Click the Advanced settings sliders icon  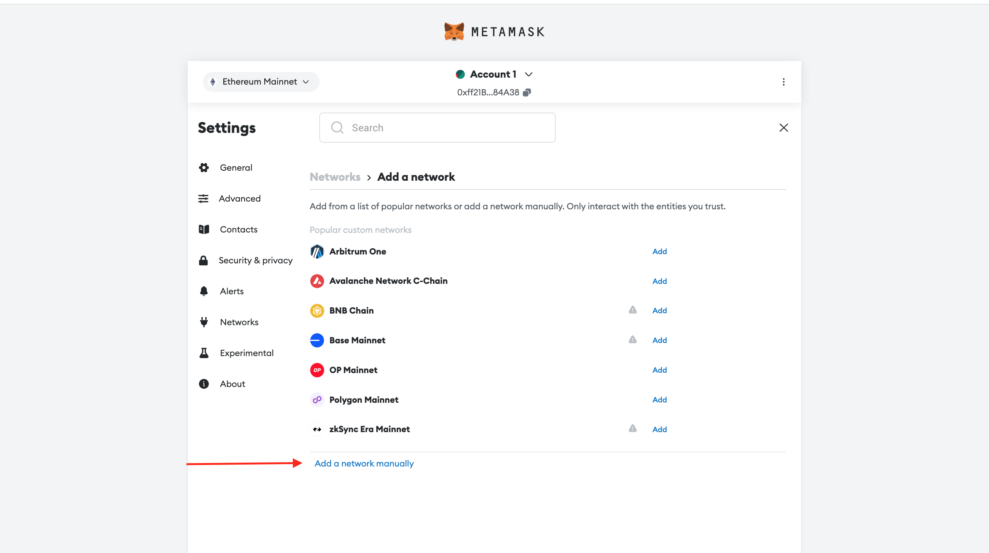pyautogui.click(x=204, y=198)
